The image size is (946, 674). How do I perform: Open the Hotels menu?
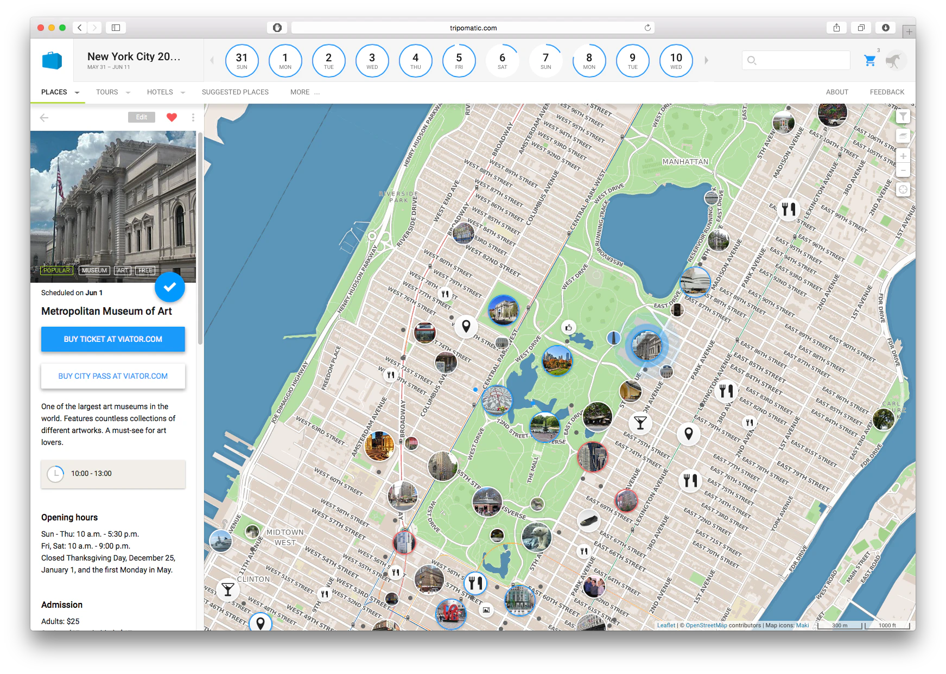160,92
